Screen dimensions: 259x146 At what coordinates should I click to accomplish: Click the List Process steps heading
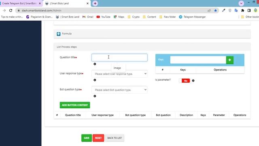click(x=67, y=47)
